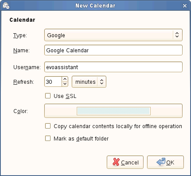
Task: Tick Mark as default folder
Action: point(48,138)
